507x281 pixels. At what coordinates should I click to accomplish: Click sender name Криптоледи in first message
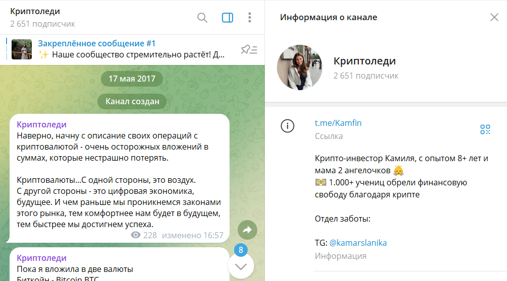[41, 124]
